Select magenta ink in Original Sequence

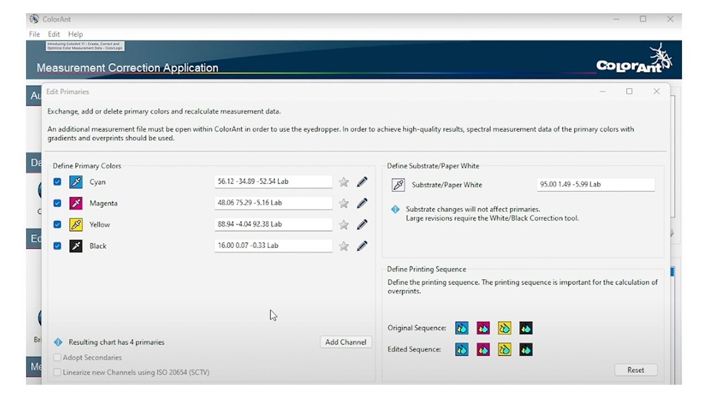(x=483, y=328)
